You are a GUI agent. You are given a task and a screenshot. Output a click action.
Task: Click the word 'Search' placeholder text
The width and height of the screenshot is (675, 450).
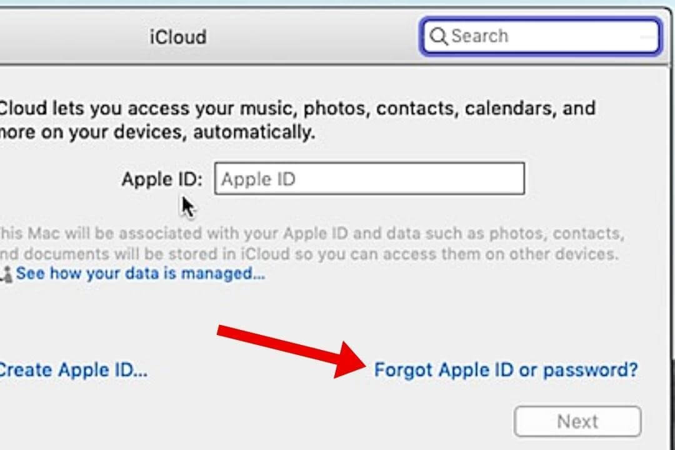[479, 36]
